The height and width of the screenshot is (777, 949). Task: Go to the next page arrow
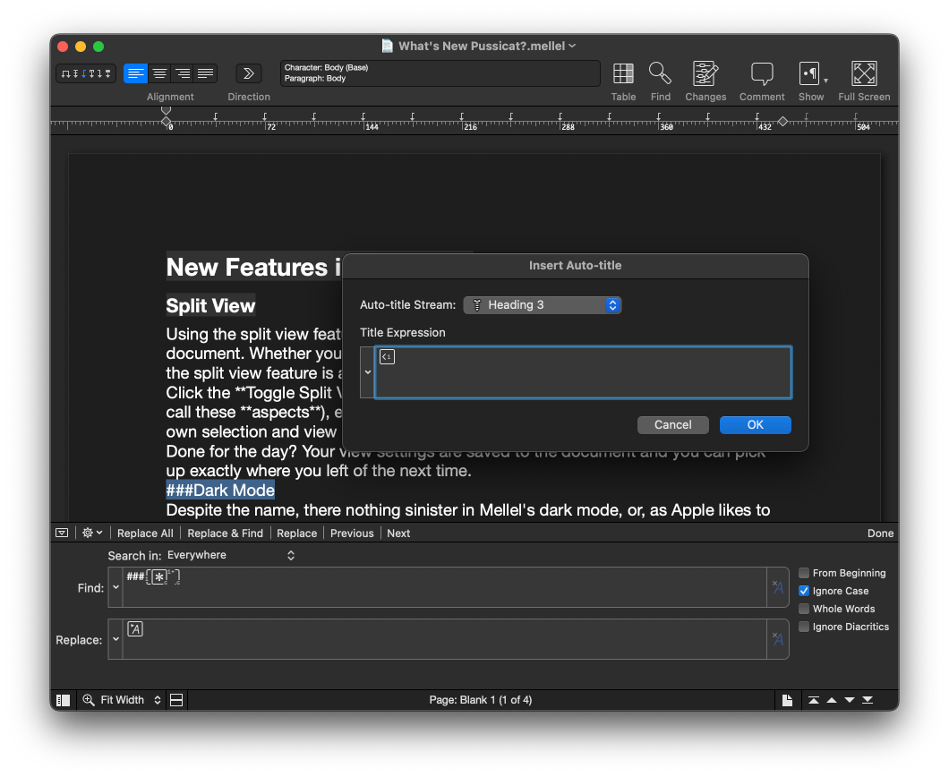[850, 700]
